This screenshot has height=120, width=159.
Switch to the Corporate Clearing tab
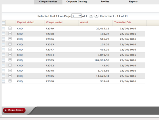[x=77, y=2]
